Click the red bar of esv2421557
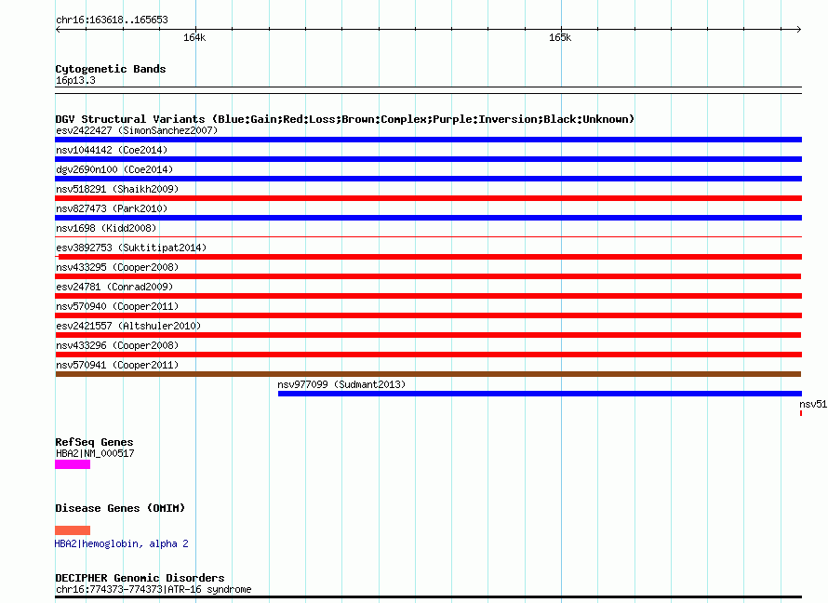This screenshot has height=603, width=828. coord(428,335)
